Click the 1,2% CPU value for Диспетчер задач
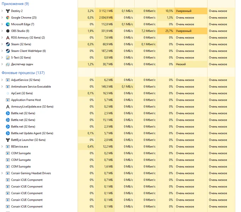The height and width of the screenshot is (212, 241). (x=90, y=64)
